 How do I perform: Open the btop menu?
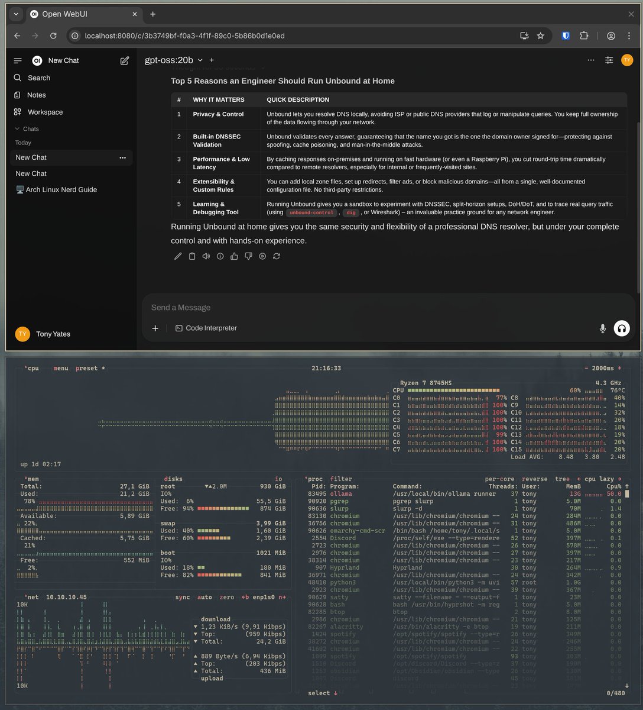point(60,368)
